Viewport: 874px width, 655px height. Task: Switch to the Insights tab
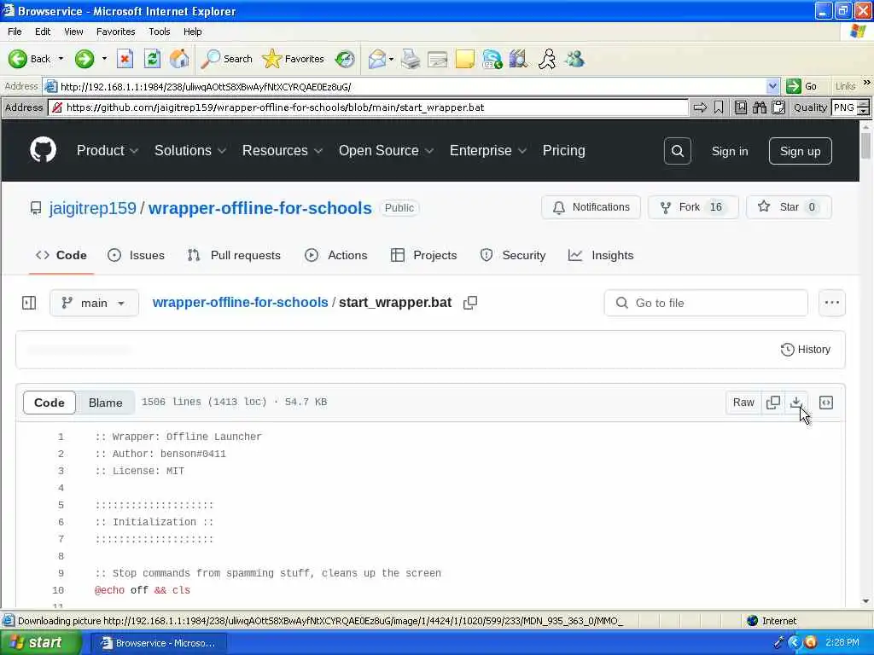click(x=601, y=255)
